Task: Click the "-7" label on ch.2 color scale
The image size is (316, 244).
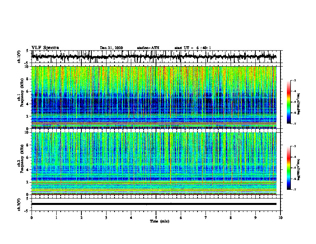Action: 294,189
